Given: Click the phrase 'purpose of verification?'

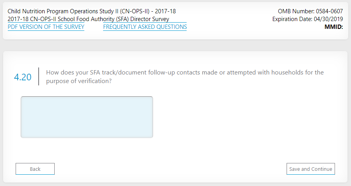Looking at the screenshot, I should (79, 81).
